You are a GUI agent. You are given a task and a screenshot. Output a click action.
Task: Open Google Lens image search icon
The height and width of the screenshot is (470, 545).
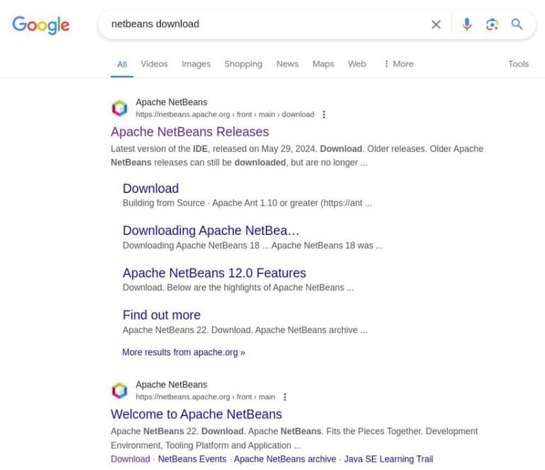pos(492,24)
